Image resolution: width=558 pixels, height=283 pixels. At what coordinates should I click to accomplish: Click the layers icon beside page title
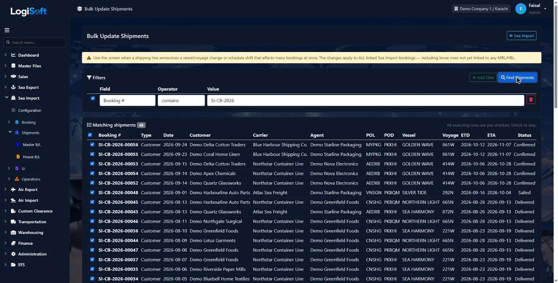(x=80, y=9)
